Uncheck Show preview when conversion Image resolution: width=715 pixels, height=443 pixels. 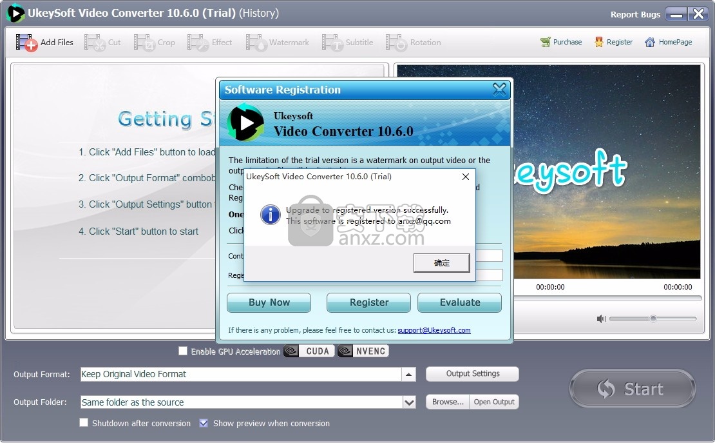(x=204, y=424)
